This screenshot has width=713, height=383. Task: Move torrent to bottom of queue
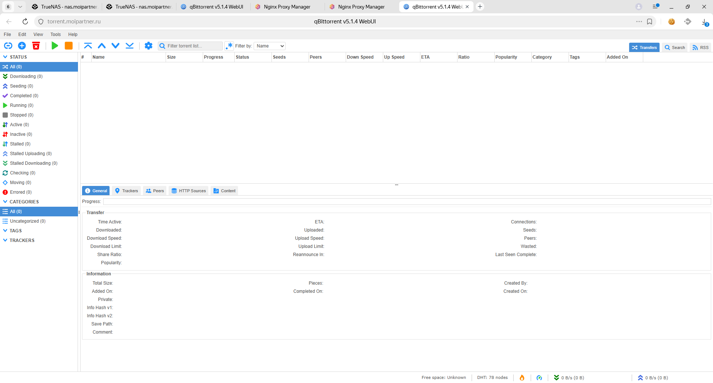130,46
